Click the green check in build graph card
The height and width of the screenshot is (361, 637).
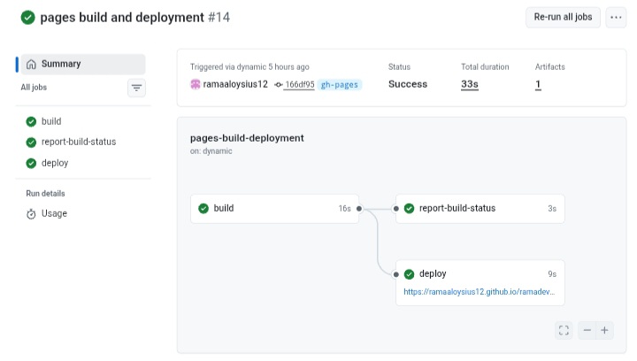pyautogui.click(x=203, y=209)
